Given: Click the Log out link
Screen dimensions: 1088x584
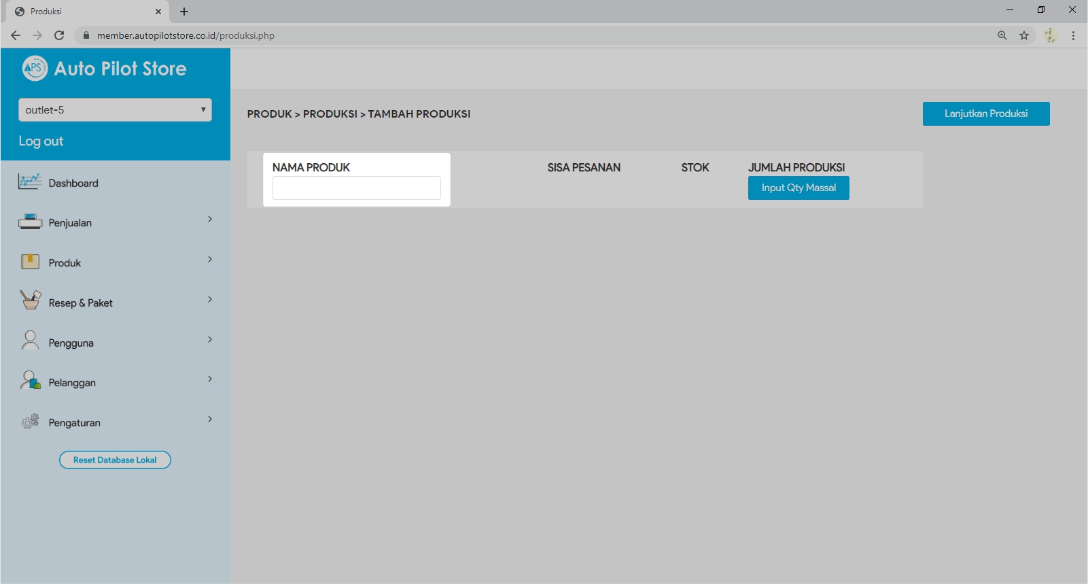Looking at the screenshot, I should pyautogui.click(x=41, y=141).
